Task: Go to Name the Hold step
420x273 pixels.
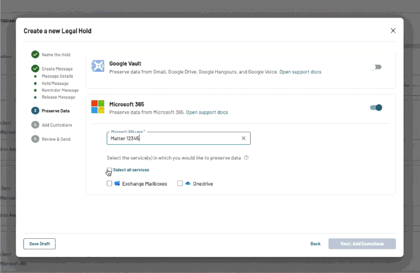Action: click(x=56, y=54)
